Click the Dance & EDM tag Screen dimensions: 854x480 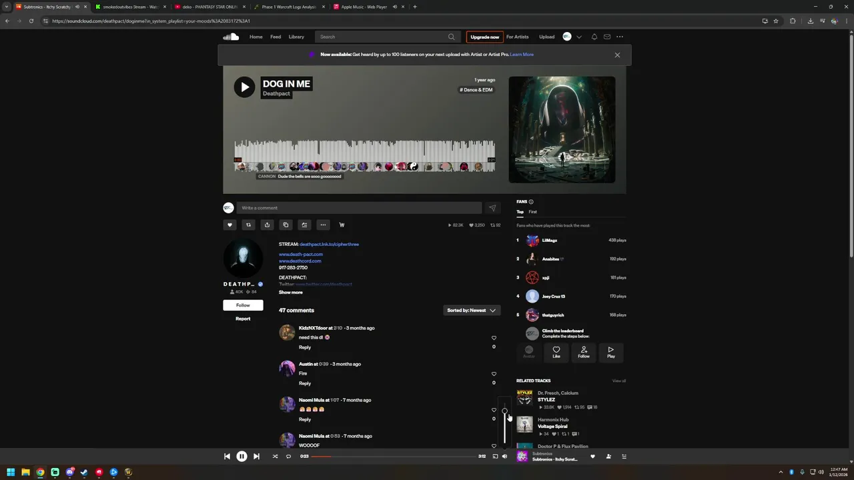476,89
